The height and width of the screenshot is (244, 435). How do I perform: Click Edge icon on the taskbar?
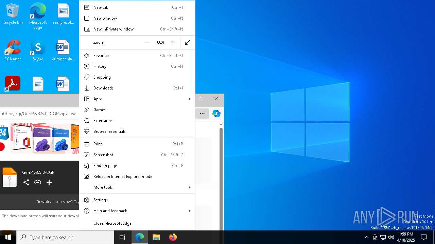pos(140,237)
